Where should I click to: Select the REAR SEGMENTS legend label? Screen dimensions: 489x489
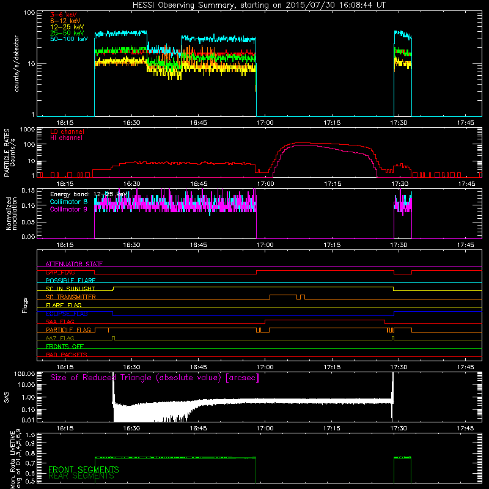point(81,476)
